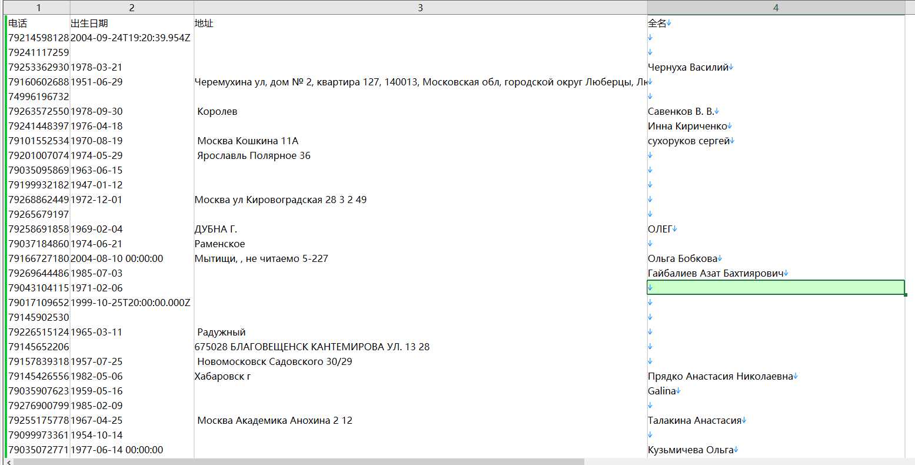
Task: Select birth date cell 1951-06-29
Action: (132, 82)
